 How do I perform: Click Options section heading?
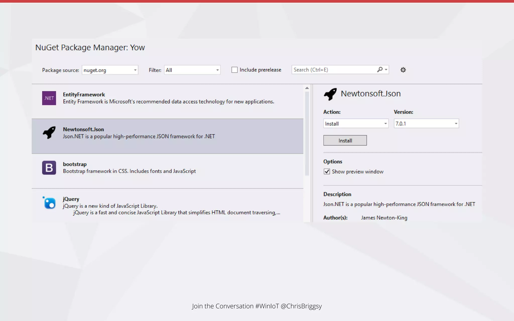coord(333,162)
